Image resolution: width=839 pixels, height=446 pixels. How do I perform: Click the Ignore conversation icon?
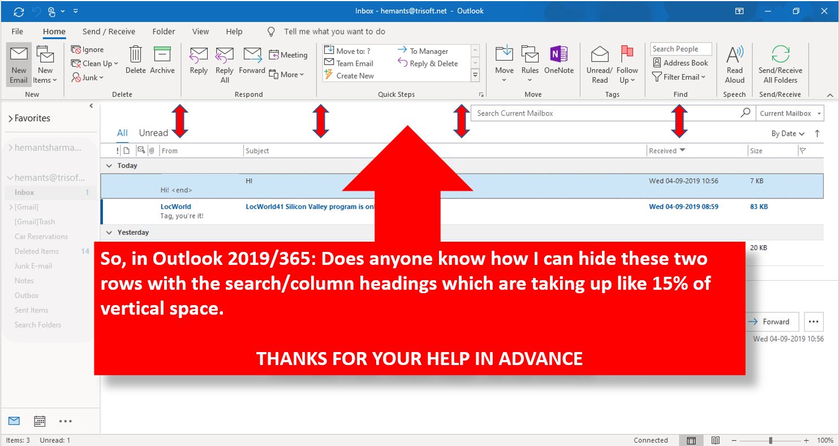click(x=76, y=50)
